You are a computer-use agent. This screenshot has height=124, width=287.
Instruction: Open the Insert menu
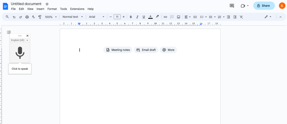(x=40, y=9)
